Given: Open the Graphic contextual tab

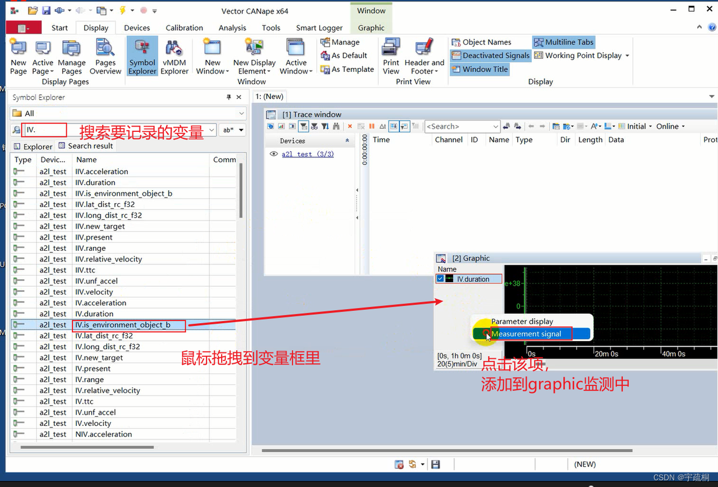Looking at the screenshot, I should 371,27.
